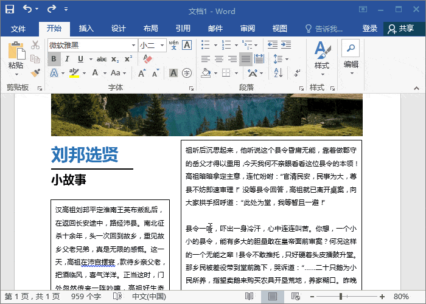This screenshot has width=426, height=304.
Task: Open Asian layout dropdown
Action: (x=255, y=73)
